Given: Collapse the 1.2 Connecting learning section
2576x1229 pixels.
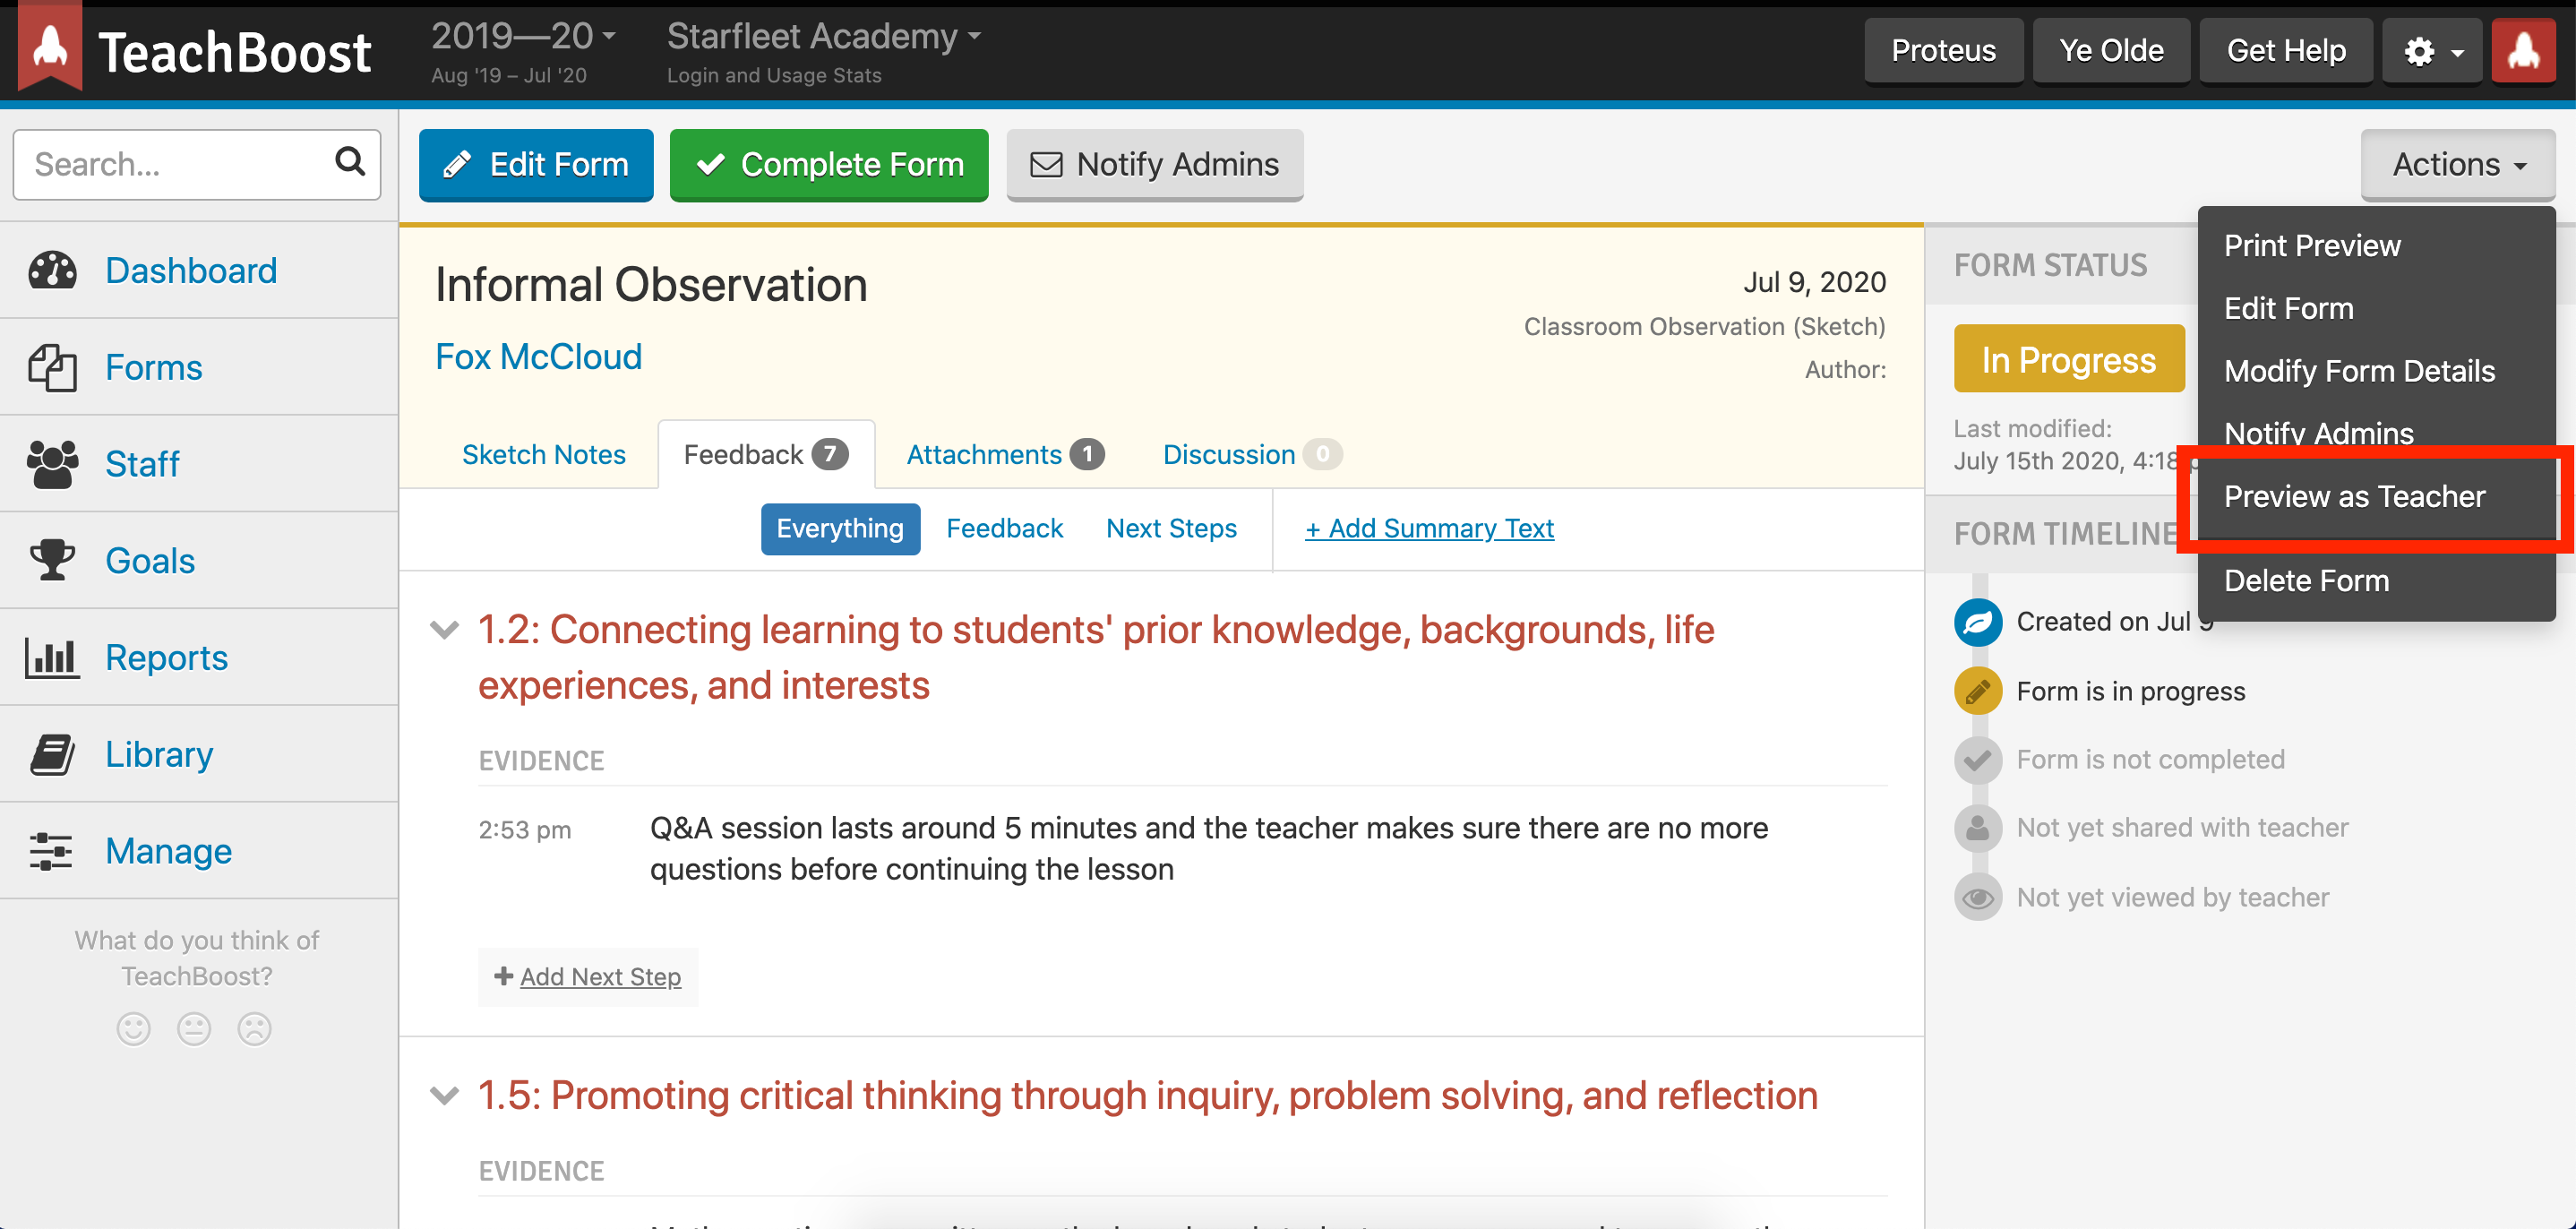Looking at the screenshot, I should (x=444, y=630).
